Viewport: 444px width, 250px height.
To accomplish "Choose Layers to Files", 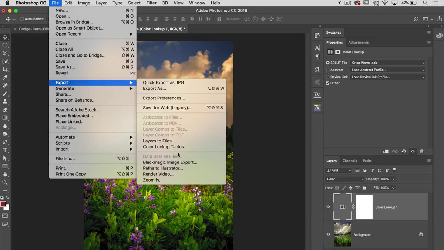I will [x=159, y=141].
